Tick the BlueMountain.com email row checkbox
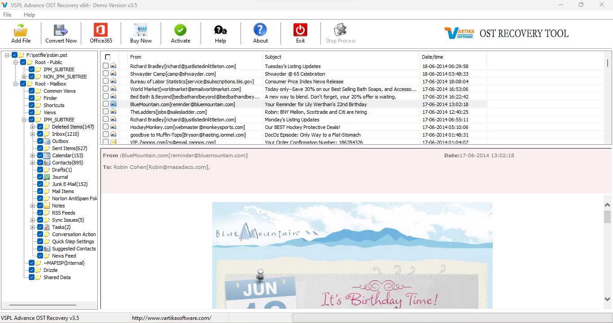The width and height of the screenshot is (613, 323). pyautogui.click(x=105, y=104)
